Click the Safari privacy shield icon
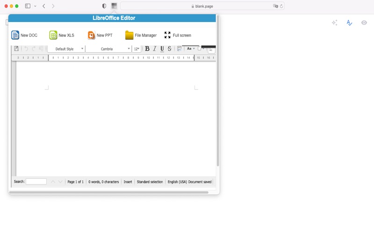This screenshot has width=374, height=234. tap(104, 6)
